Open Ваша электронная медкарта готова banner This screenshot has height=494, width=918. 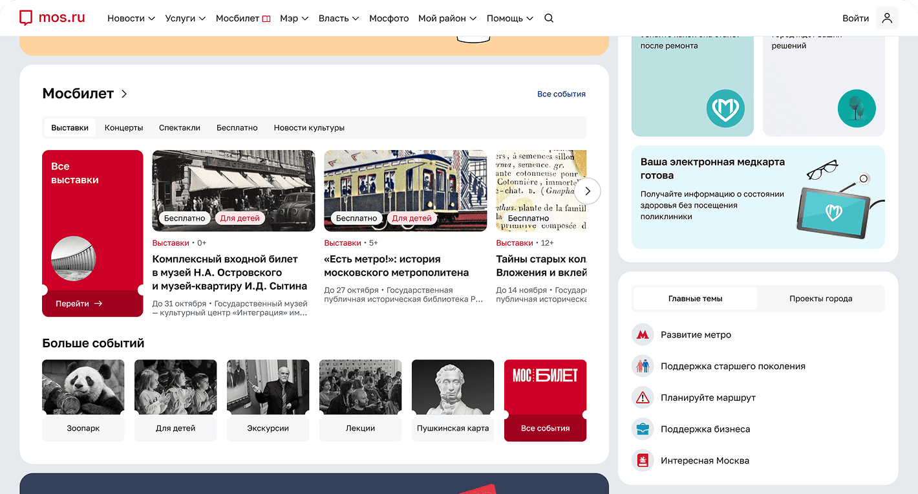pos(758,197)
